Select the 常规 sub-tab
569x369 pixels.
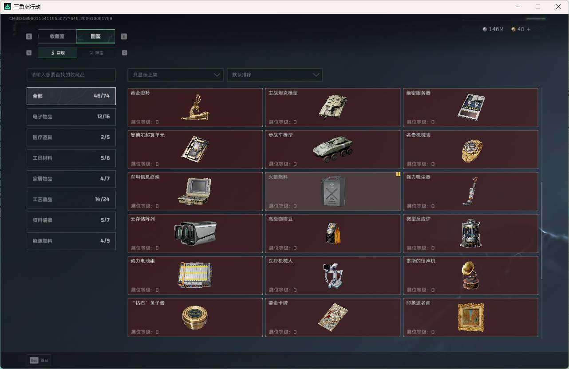point(58,53)
